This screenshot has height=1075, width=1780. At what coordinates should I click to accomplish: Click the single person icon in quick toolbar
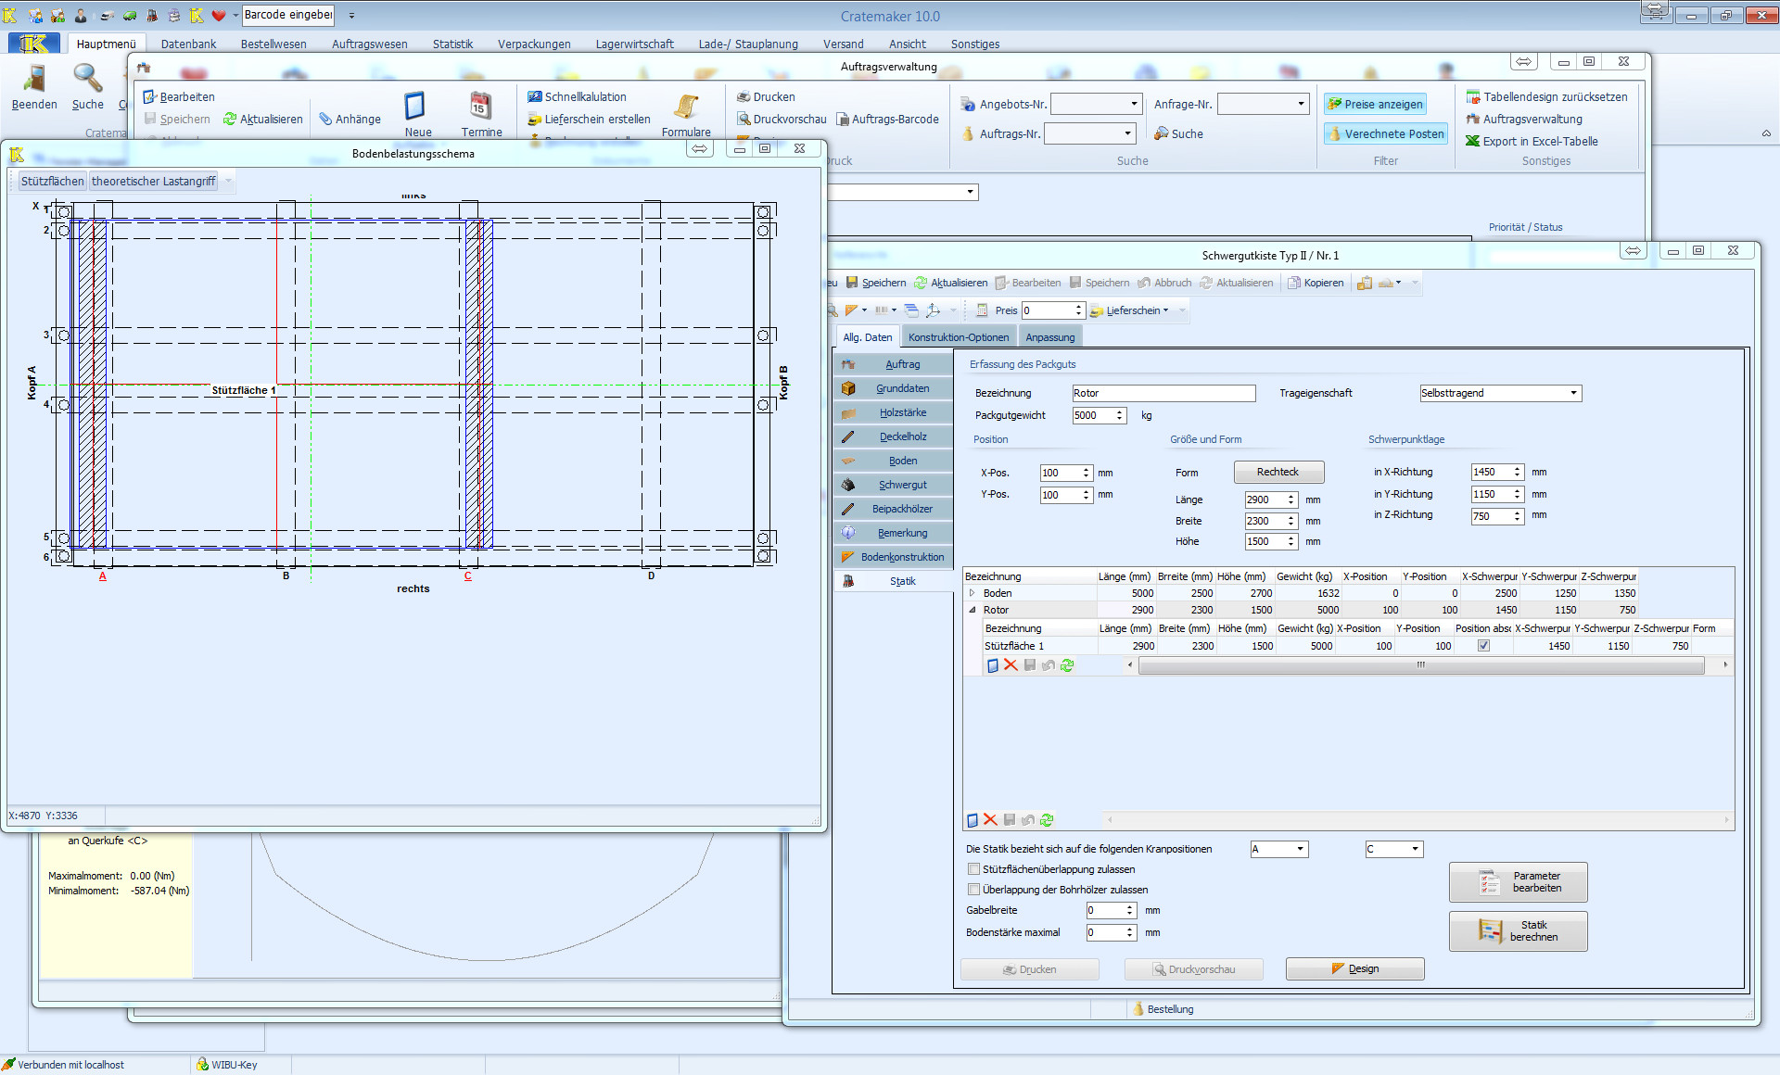81,15
